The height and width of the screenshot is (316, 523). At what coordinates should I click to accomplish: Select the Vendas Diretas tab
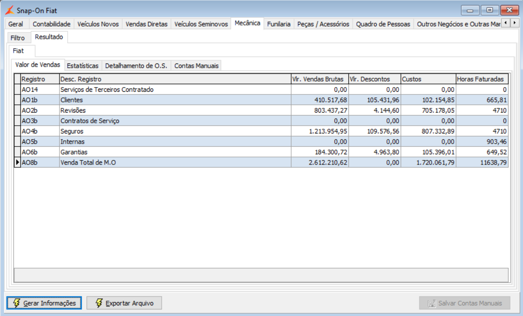coord(146,24)
